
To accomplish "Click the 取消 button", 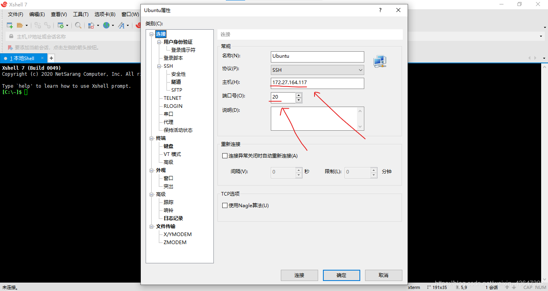I will (384, 275).
